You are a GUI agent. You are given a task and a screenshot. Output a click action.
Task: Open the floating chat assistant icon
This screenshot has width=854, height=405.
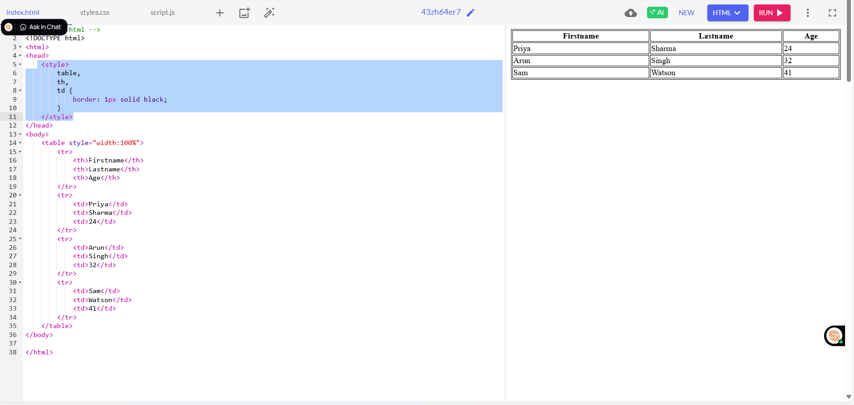point(834,336)
